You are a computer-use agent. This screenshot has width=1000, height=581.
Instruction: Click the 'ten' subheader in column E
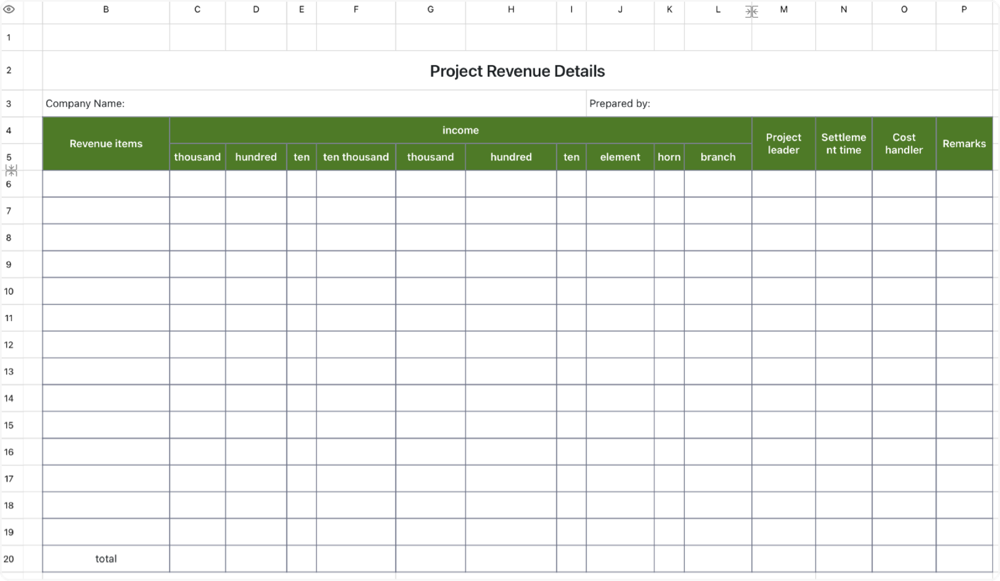click(x=301, y=157)
